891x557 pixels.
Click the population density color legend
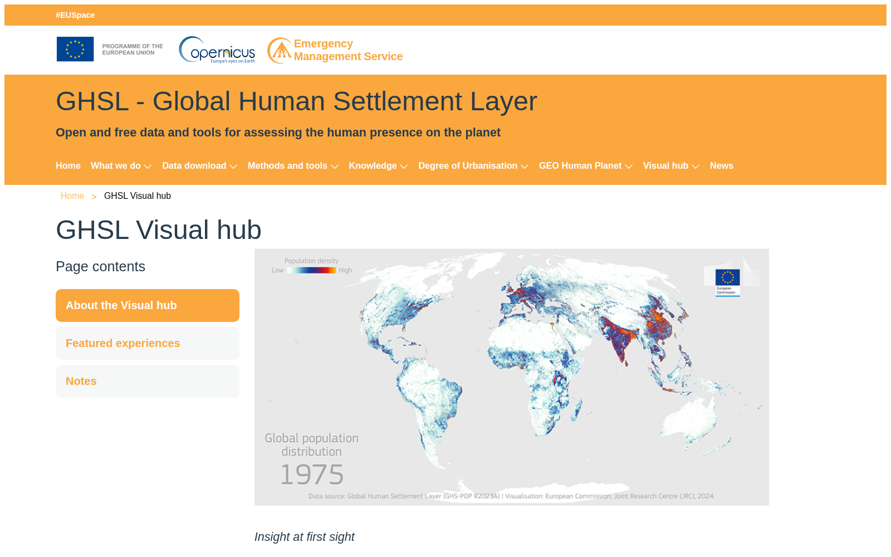[x=312, y=270]
